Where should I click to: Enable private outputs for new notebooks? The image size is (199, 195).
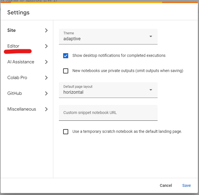[x=66, y=71]
